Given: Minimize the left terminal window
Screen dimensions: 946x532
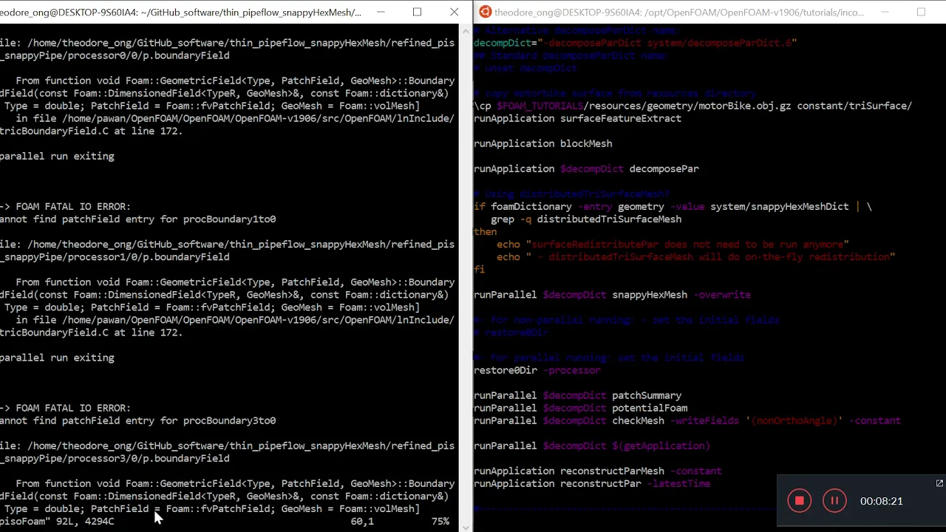Looking at the screenshot, I should pos(381,12).
